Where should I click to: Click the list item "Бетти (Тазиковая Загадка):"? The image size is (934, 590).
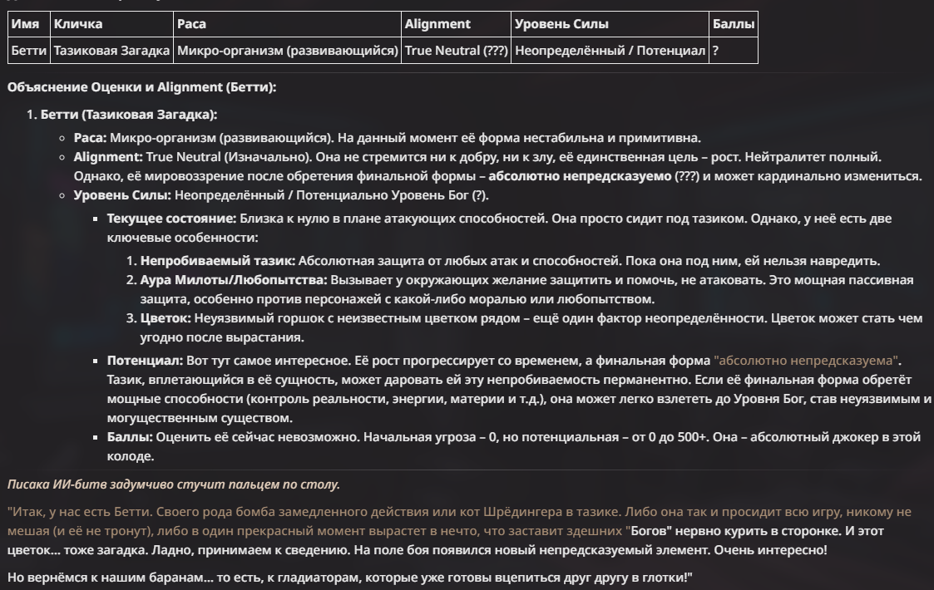pos(129,115)
